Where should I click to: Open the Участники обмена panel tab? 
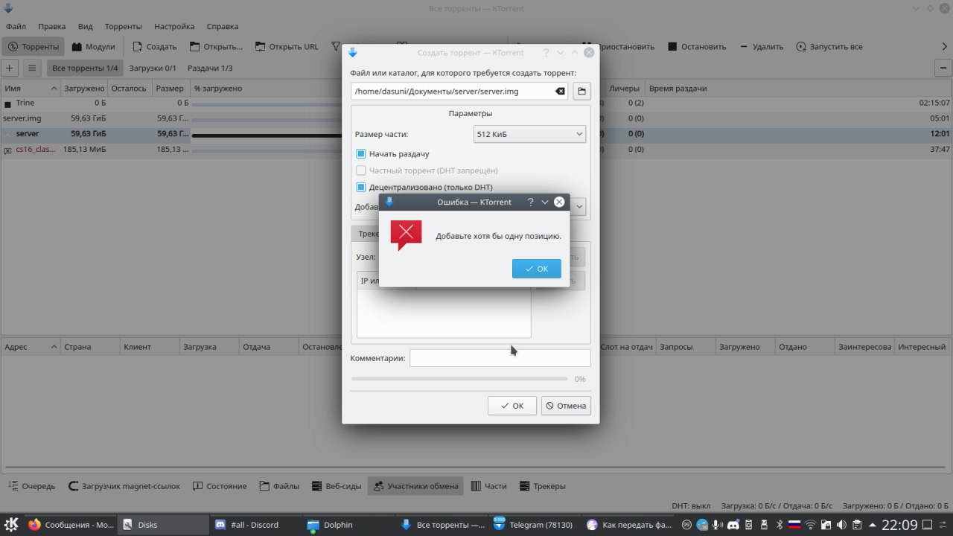click(415, 486)
